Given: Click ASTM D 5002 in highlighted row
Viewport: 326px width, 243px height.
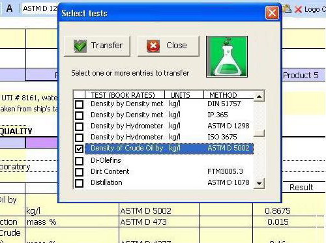Looking at the screenshot, I should [228, 148].
